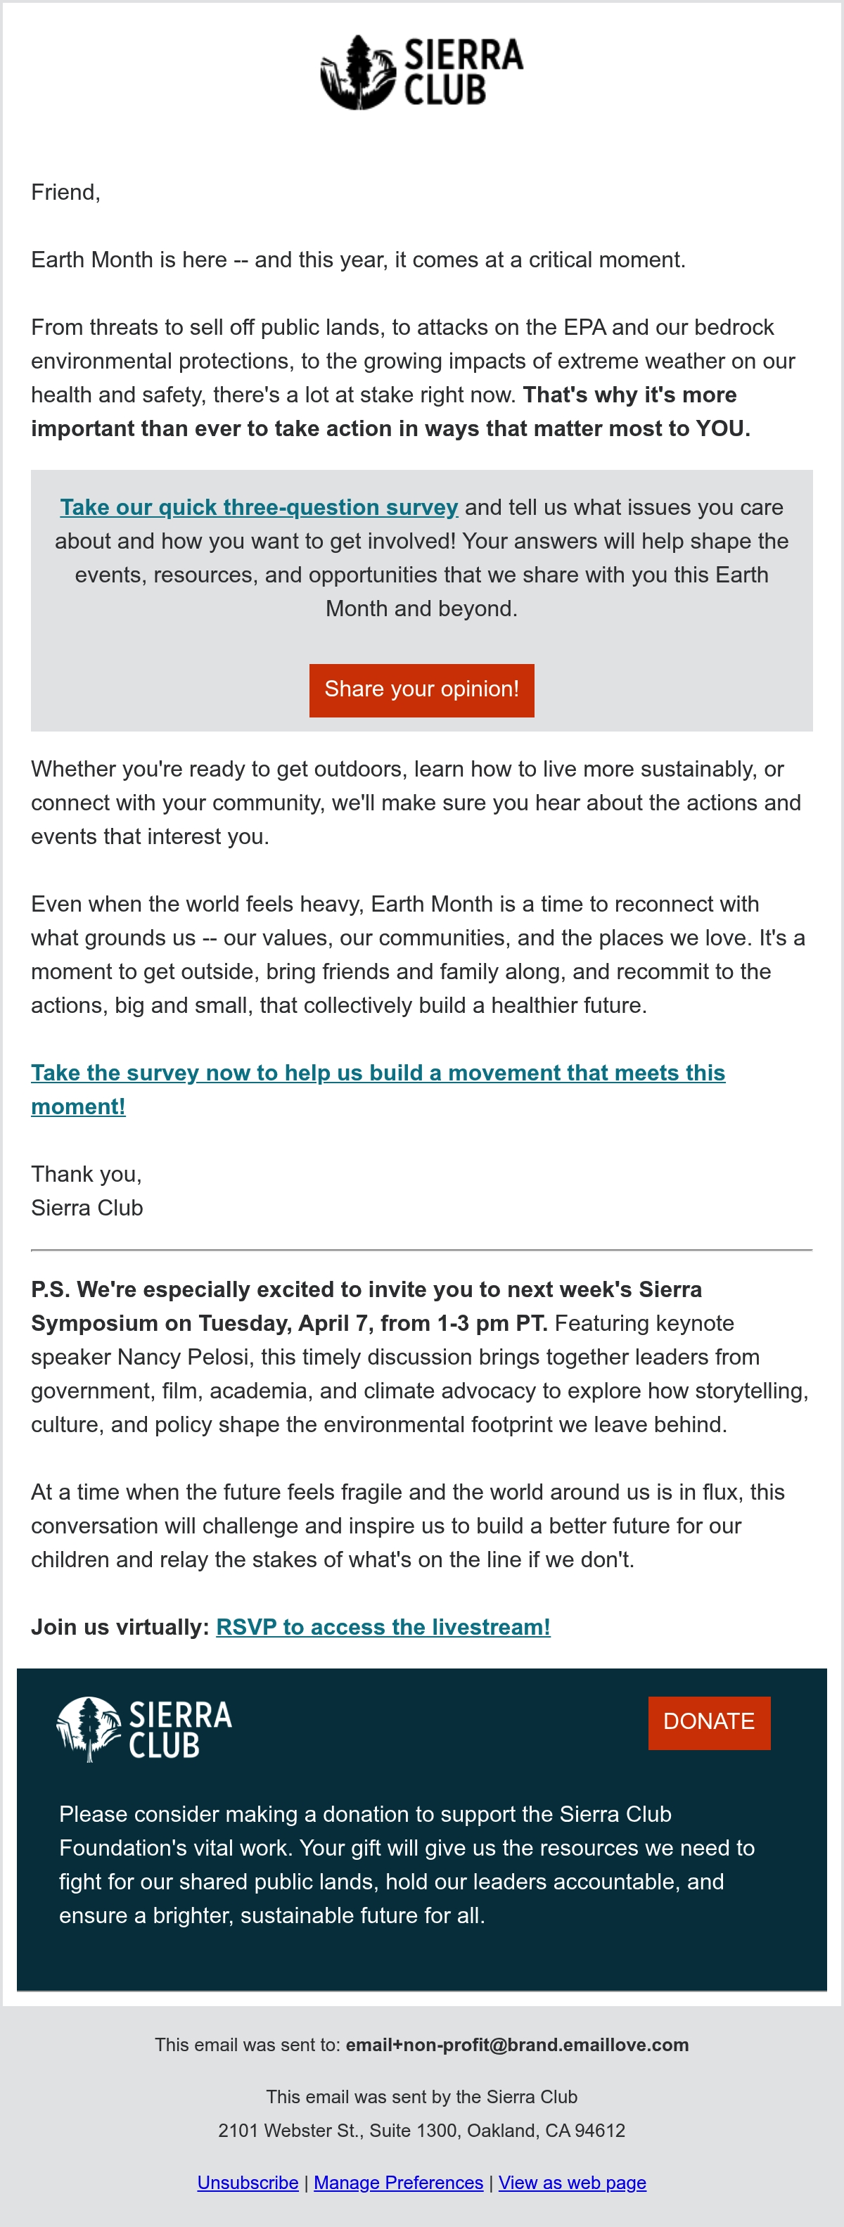The image size is (844, 2227).
Task: Click the gray survey callout box
Action: click(x=422, y=601)
